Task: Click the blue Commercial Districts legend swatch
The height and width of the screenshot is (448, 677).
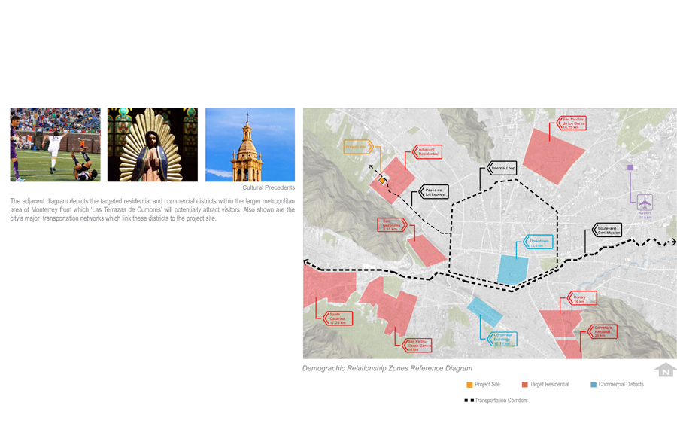Action: [594, 385]
